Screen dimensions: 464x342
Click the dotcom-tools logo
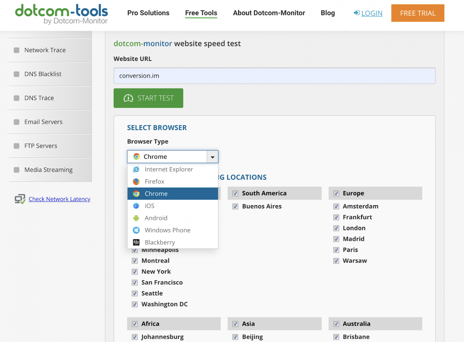[61, 14]
